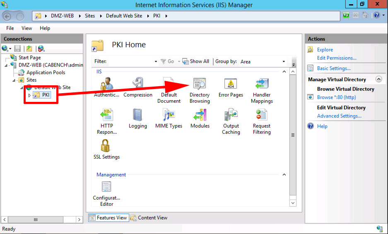Open Advanced Settings link

click(339, 116)
